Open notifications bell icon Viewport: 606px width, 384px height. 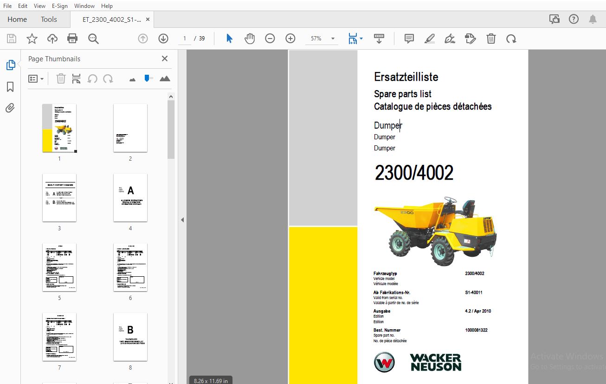(593, 20)
